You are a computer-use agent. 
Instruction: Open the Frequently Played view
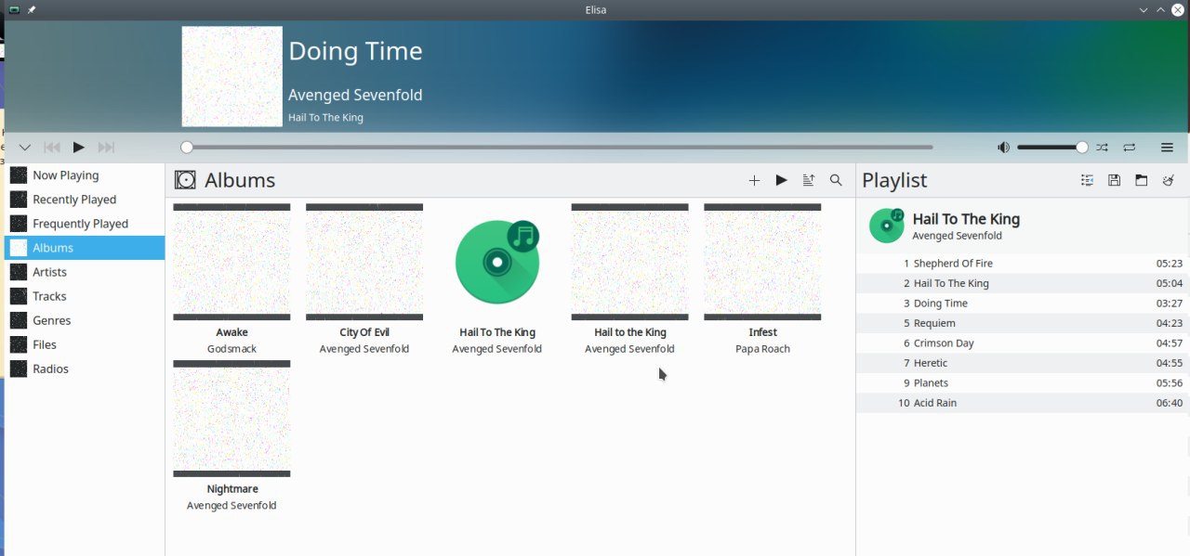[85, 223]
